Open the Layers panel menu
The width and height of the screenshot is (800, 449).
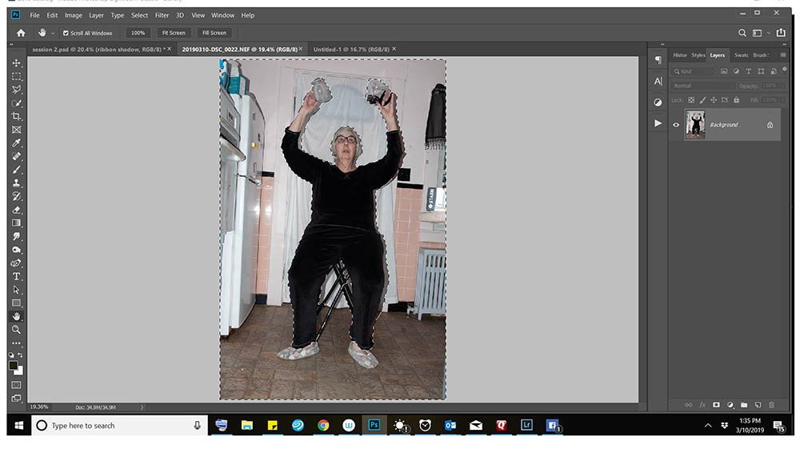783,55
